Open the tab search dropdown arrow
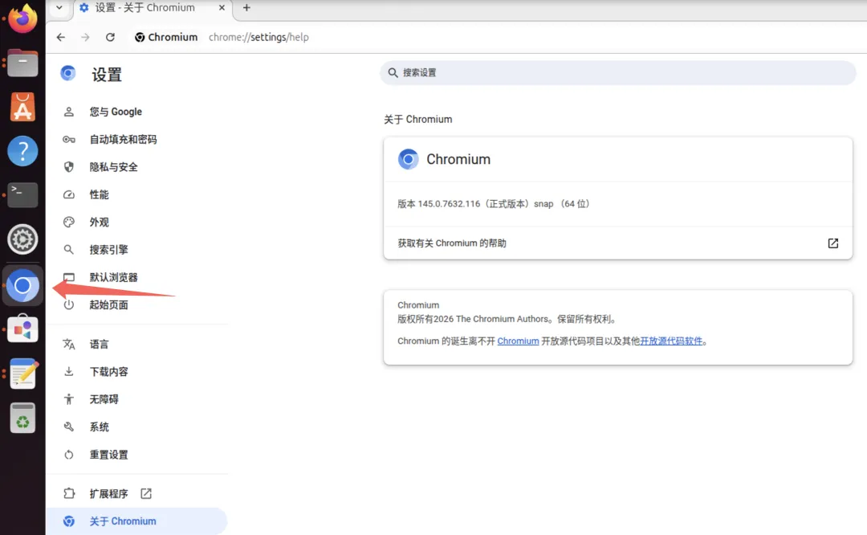This screenshot has width=867, height=535. click(x=59, y=8)
